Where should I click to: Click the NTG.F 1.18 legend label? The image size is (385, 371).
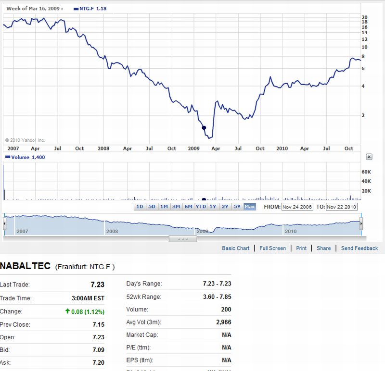(x=93, y=9)
